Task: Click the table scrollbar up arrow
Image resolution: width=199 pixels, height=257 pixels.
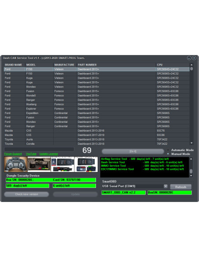Action: [192, 65]
